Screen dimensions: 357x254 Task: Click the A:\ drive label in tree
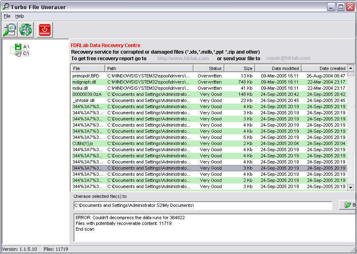[26, 47]
